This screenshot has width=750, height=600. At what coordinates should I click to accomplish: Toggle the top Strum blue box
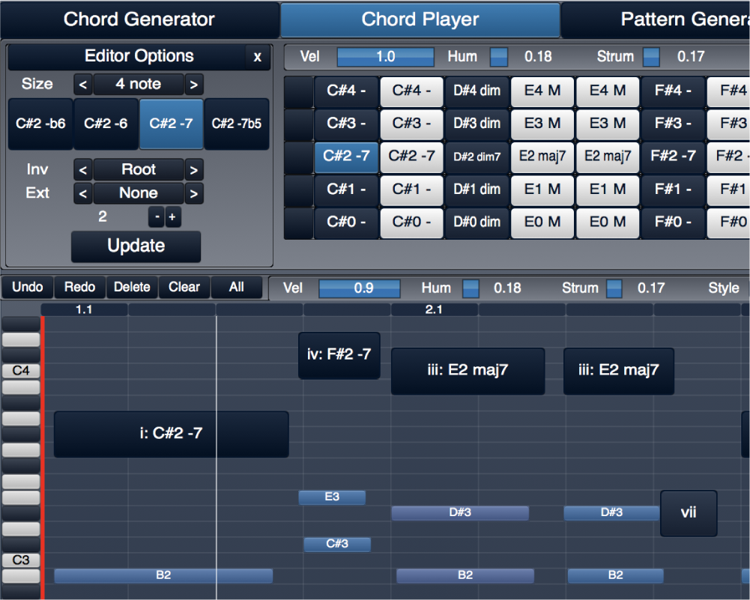pyautogui.click(x=651, y=57)
